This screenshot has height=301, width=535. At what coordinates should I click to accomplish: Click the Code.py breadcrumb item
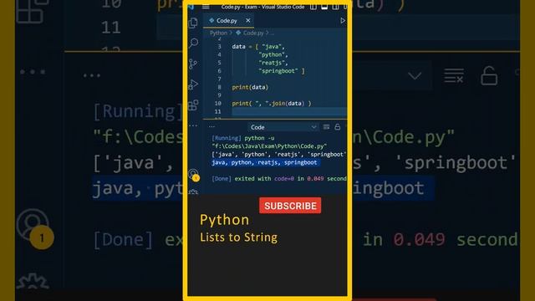tap(250, 33)
